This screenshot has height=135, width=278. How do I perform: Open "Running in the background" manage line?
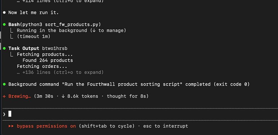pos(71,30)
